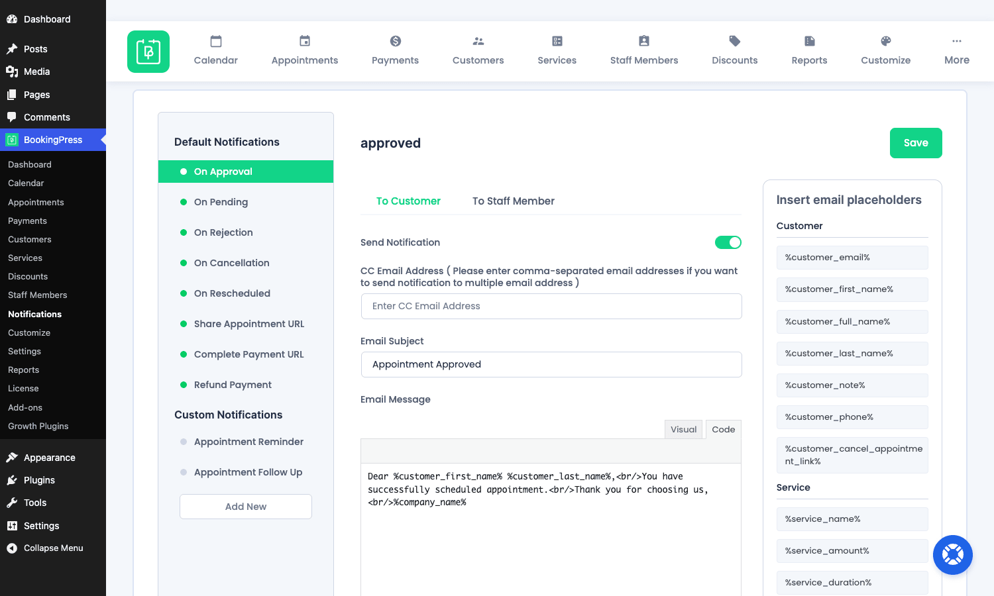Toggle the Send Notification switch
Image resolution: width=994 pixels, height=596 pixels.
(x=728, y=242)
